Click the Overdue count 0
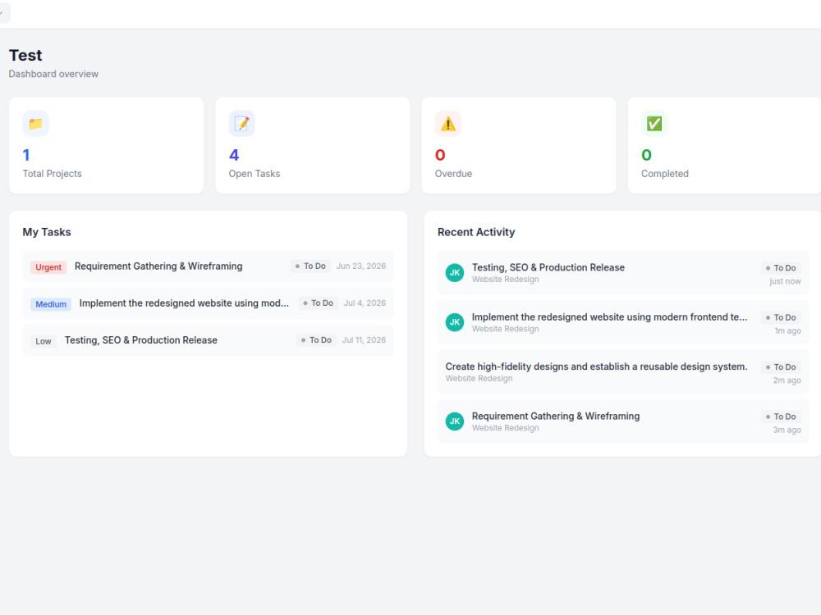The image size is (821, 615). [440, 155]
